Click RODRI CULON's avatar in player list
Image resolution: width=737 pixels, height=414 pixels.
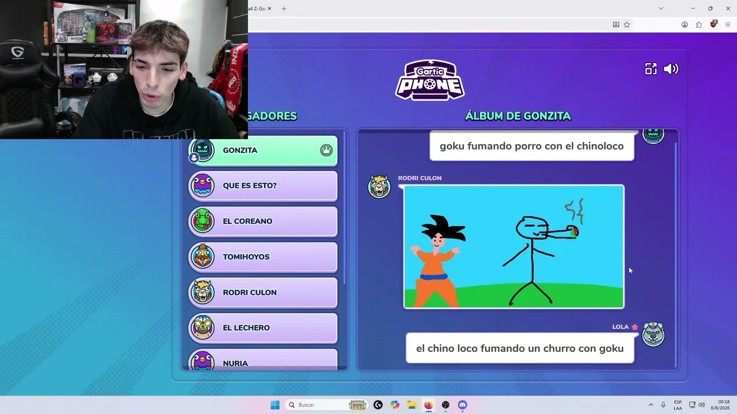(x=202, y=292)
